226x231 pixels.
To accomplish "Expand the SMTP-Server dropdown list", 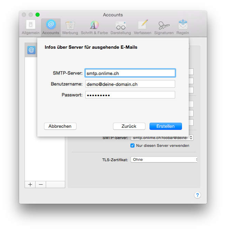I will (162, 138).
